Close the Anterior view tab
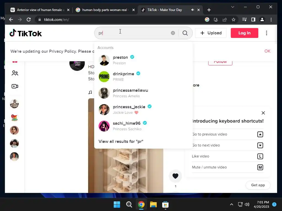This screenshot has width=282, height=211. [x=68, y=10]
